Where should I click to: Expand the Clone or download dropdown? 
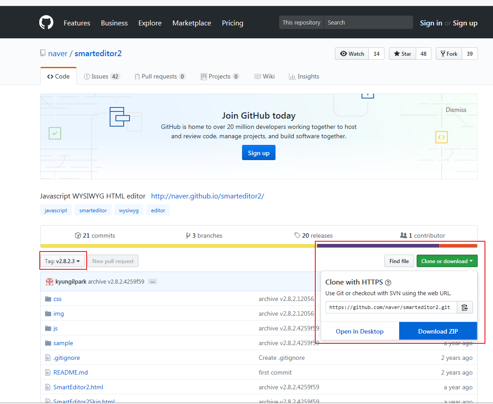click(447, 261)
